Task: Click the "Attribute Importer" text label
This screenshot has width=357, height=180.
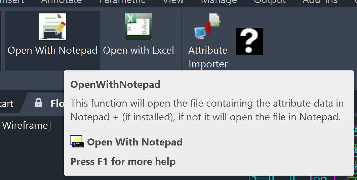Action: coord(208,57)
